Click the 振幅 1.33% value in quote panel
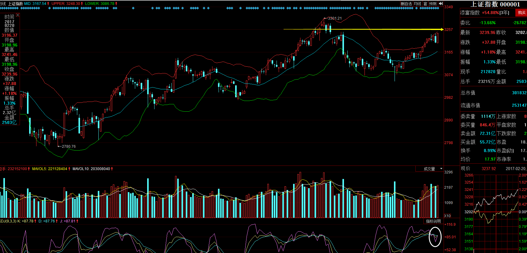 [490, 62]
